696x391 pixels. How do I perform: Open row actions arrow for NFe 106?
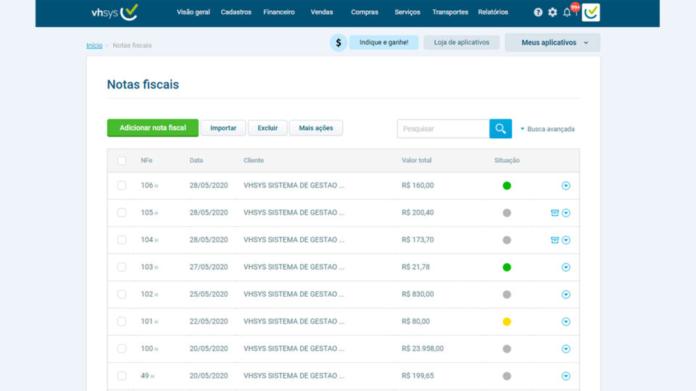click(x=565, y=186)
